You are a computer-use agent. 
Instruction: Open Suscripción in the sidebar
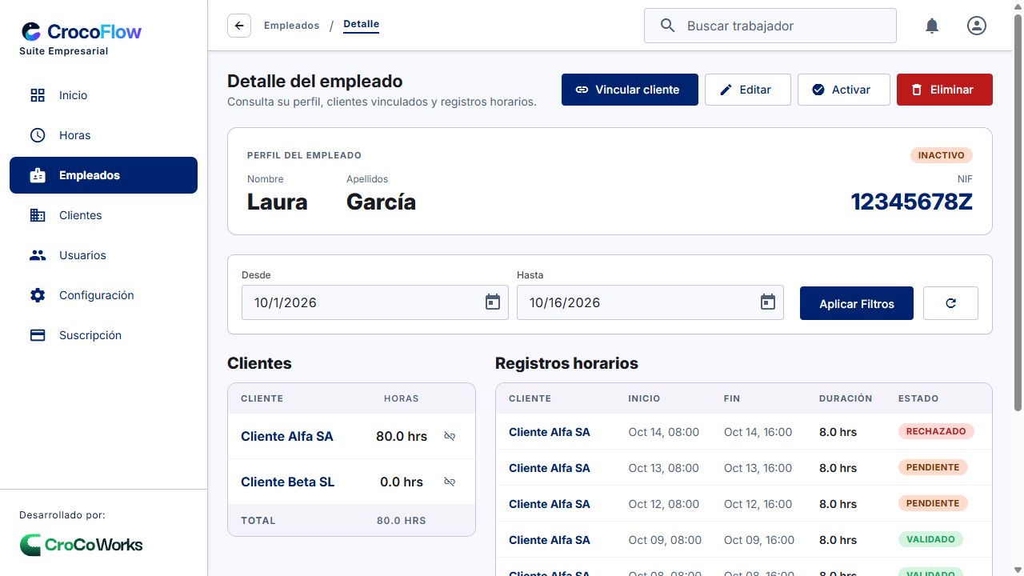coord(103,335)
